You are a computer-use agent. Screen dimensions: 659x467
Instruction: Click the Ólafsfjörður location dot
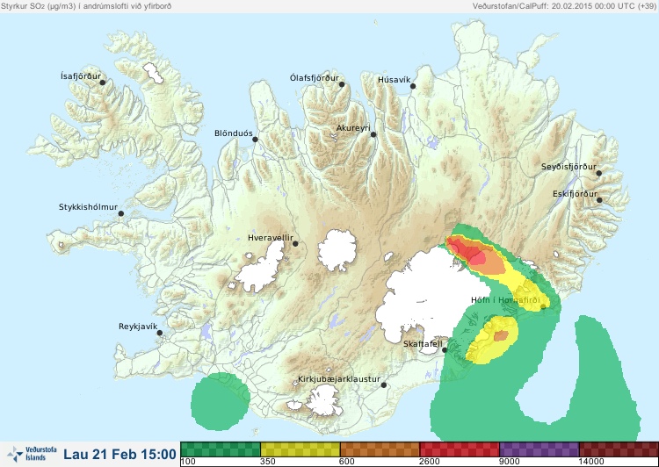(x=342, y=84)
